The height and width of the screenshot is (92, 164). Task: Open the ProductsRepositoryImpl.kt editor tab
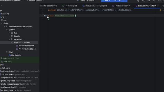pos(95,6)
